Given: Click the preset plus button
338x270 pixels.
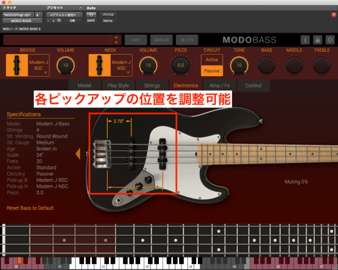Looking at the screenshot, I should [x=53, y=21].
